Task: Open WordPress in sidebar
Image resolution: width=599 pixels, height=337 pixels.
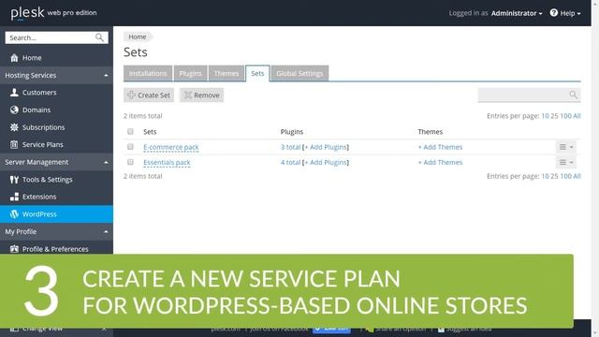Action: coord(56,214)
